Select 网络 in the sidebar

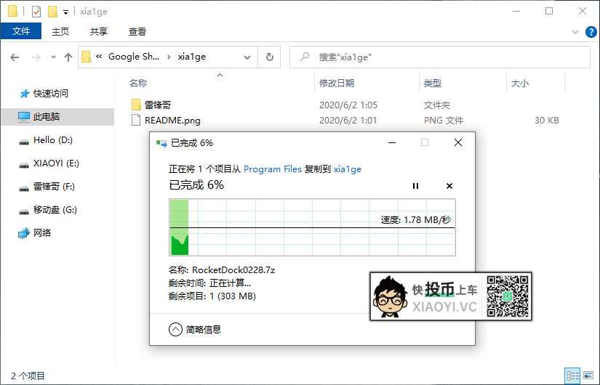(x=41, y=233)
